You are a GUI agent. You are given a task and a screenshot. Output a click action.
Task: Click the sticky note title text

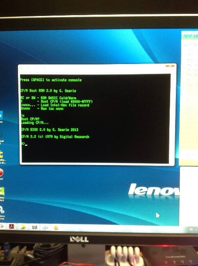191,36
